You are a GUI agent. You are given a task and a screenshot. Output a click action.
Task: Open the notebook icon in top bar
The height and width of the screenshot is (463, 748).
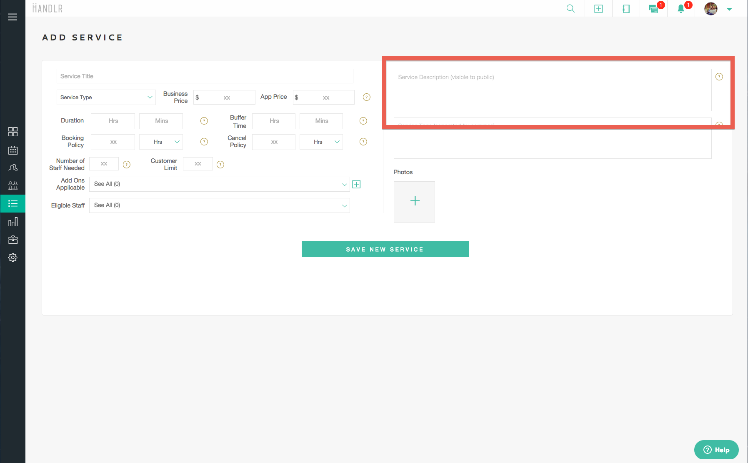coord(626,9)
